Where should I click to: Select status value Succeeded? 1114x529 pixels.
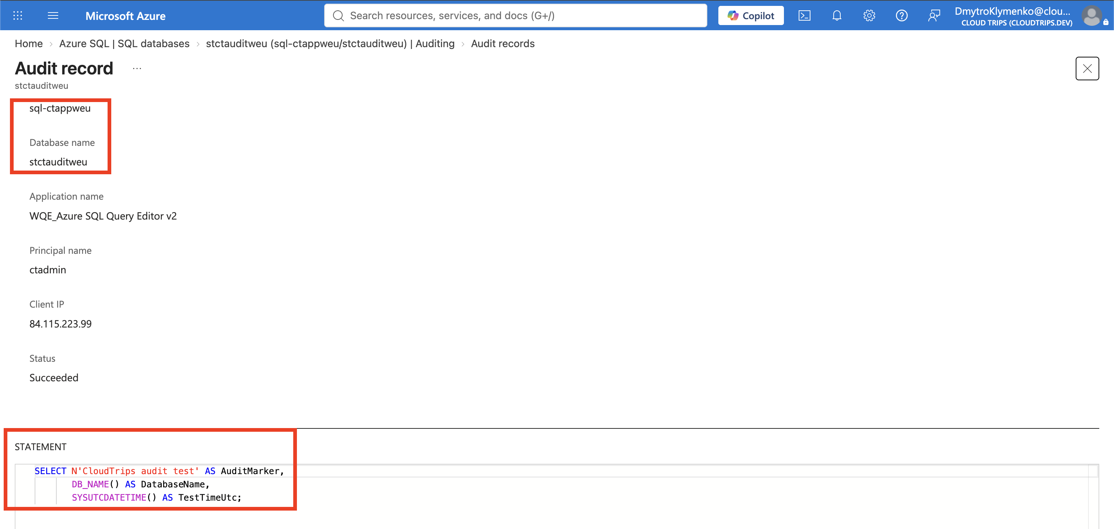(x=54, y=378)
